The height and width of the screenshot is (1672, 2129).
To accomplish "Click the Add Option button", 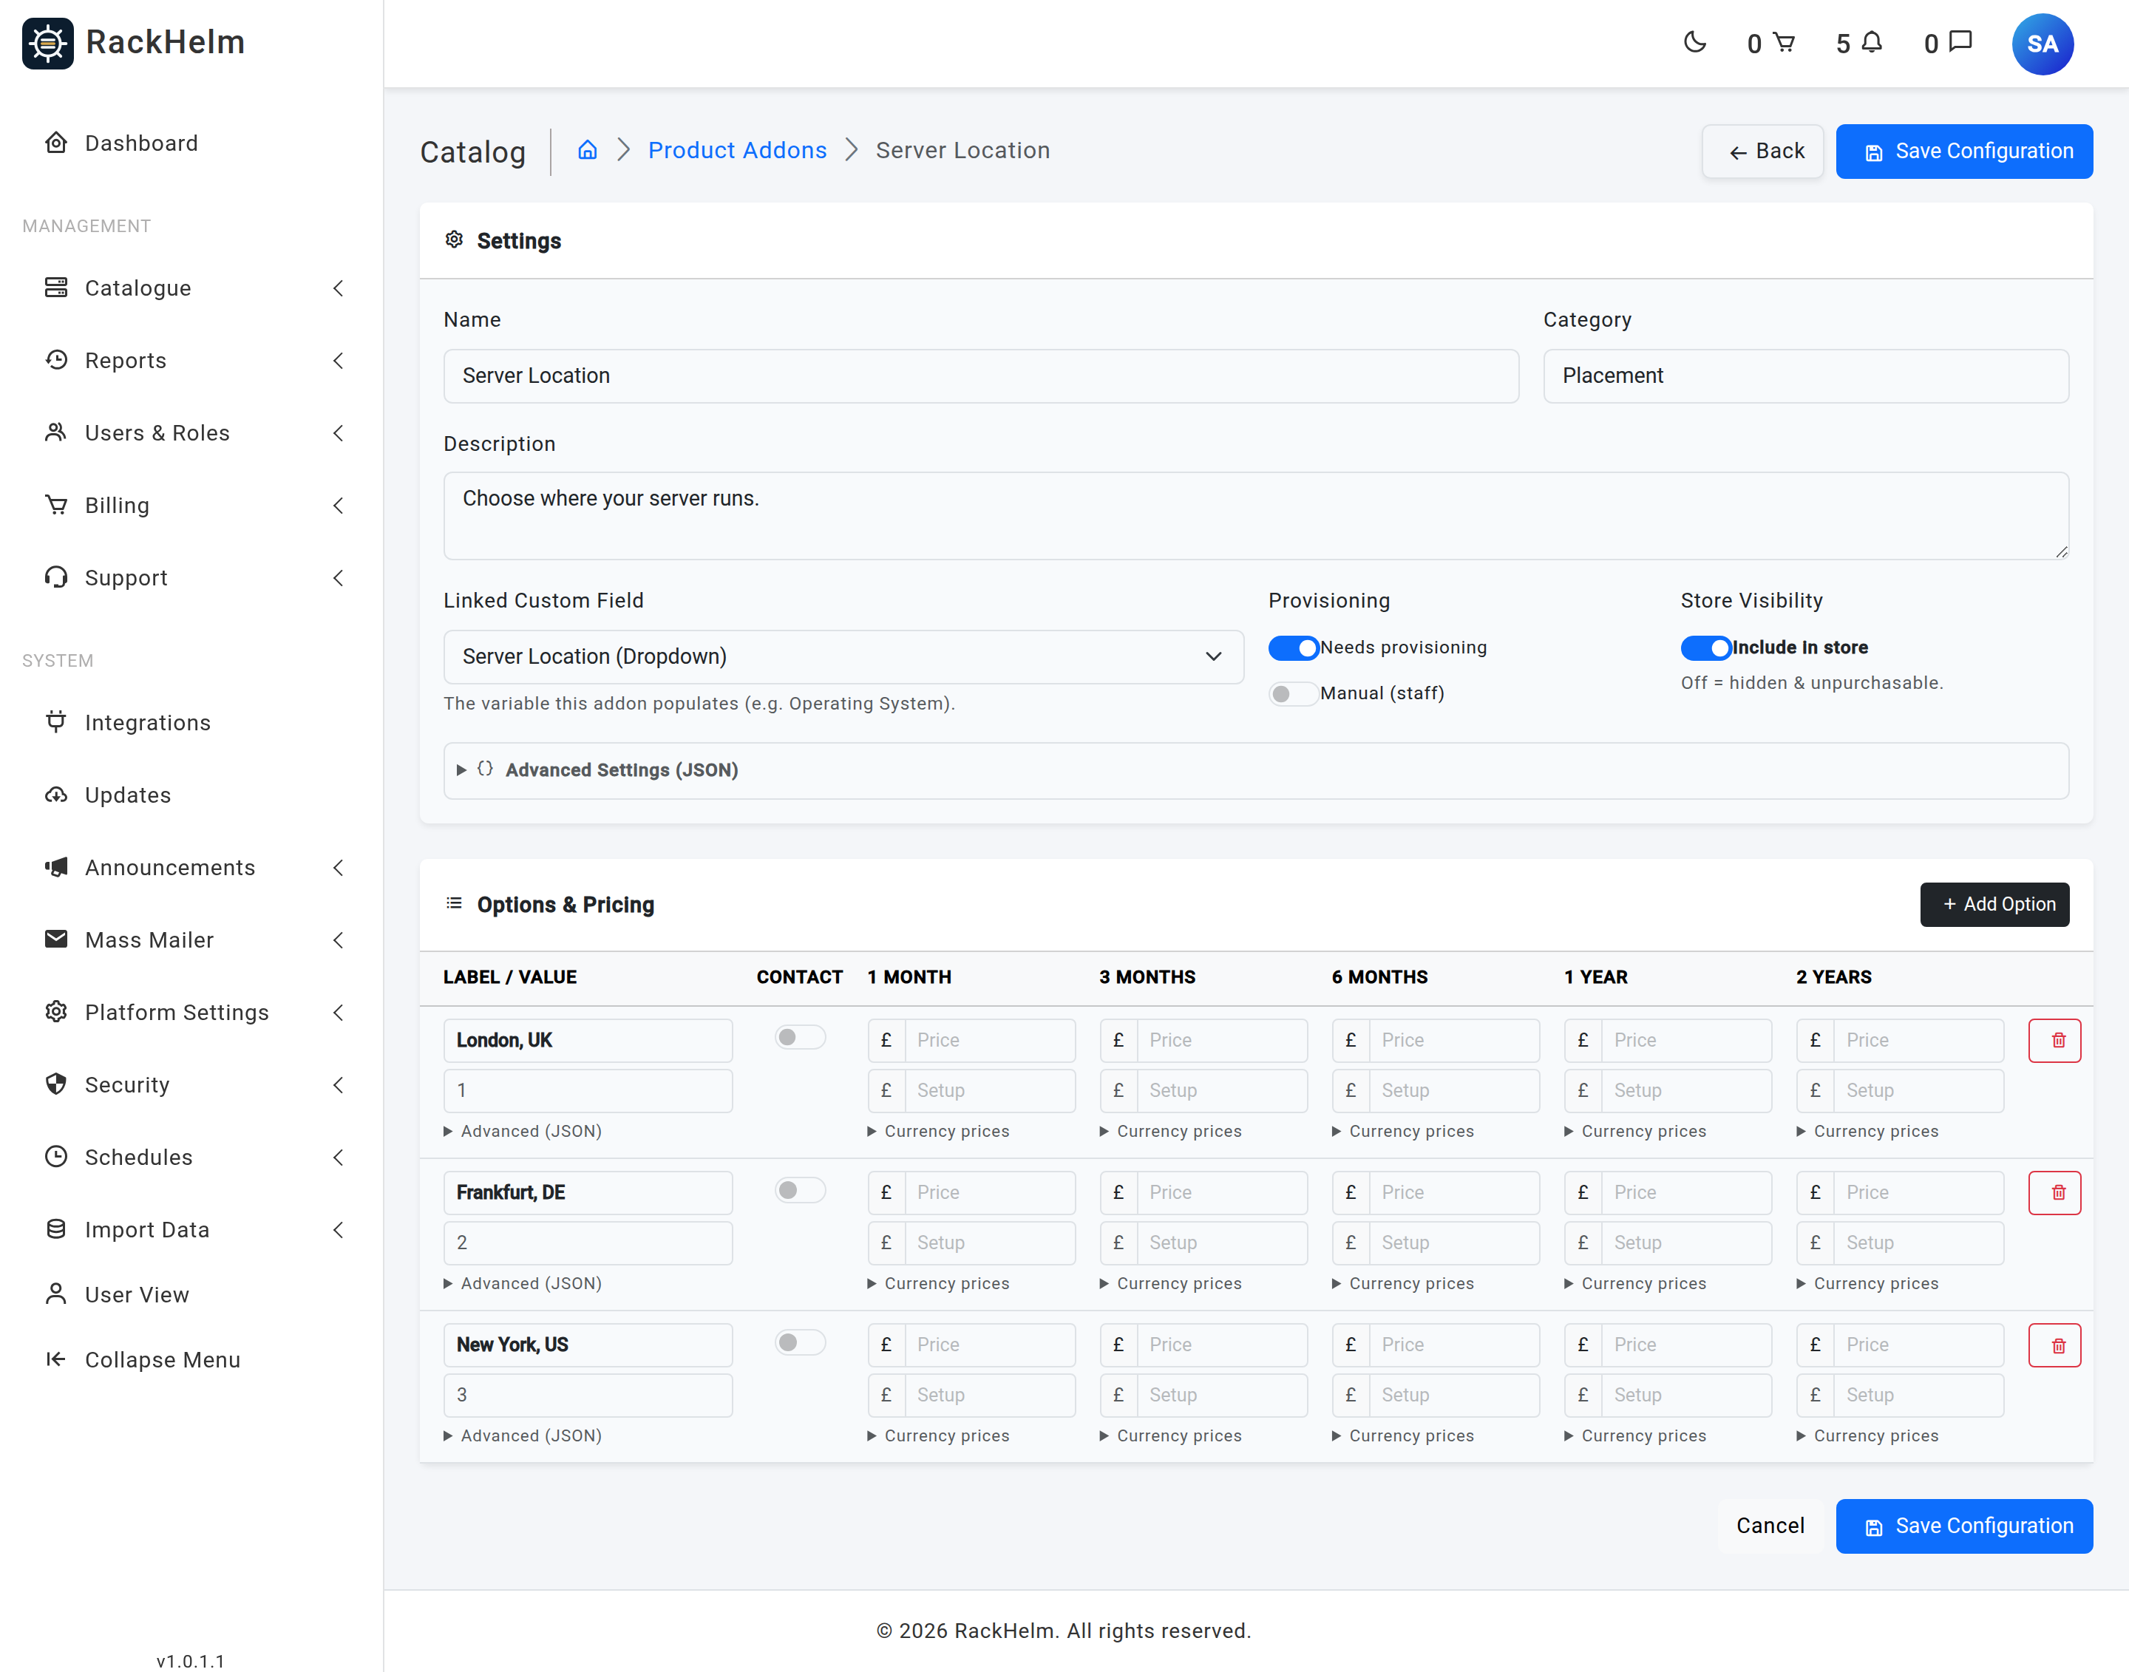I will (x=1994, y=905).
